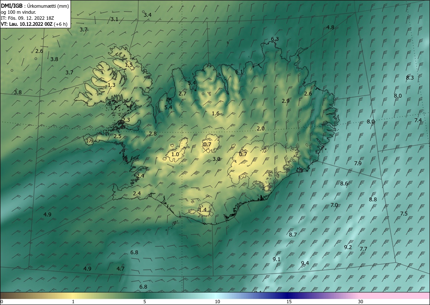Click the 2.8 value label
Image resolution: width=430 pixels, height=305 pixels.
153,134
